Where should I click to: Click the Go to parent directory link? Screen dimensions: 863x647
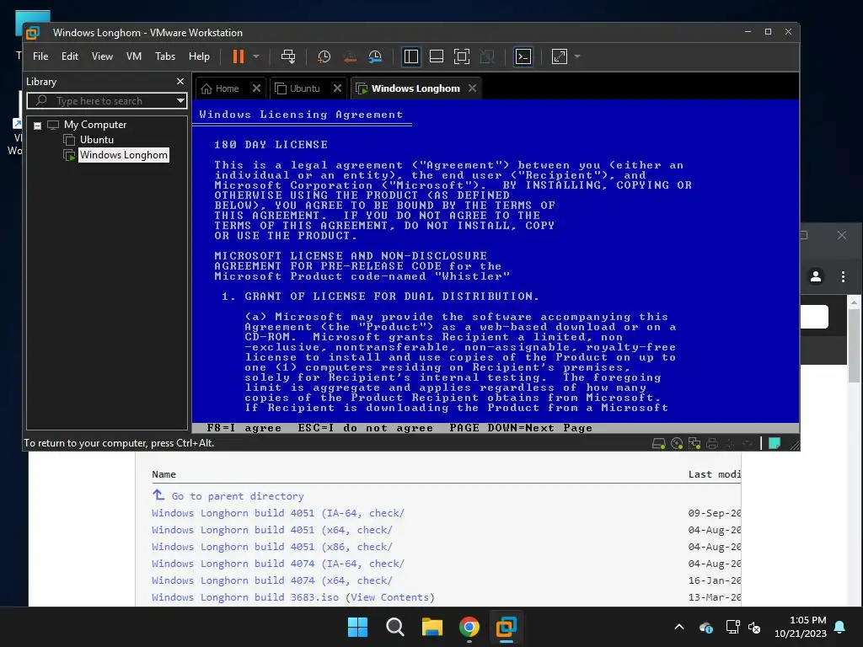[237, 496]
